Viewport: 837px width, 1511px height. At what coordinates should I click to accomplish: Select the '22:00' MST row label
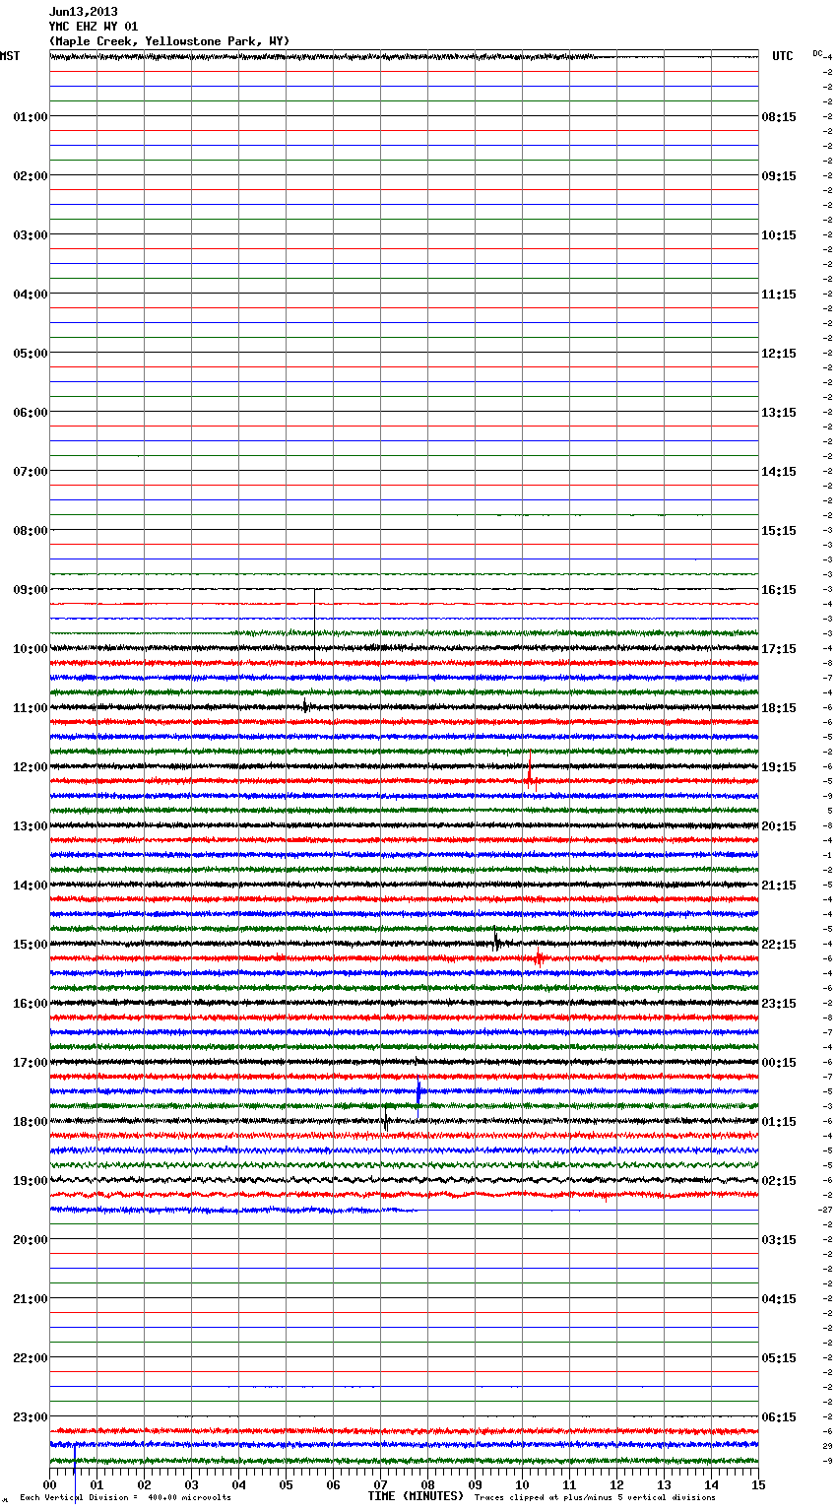pos(30,1358)
